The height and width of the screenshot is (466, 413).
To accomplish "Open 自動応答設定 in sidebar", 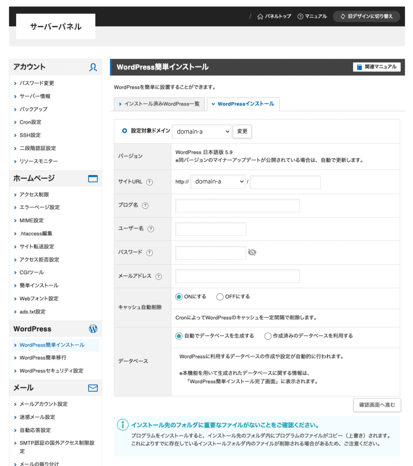I will [x=35, y=430].
